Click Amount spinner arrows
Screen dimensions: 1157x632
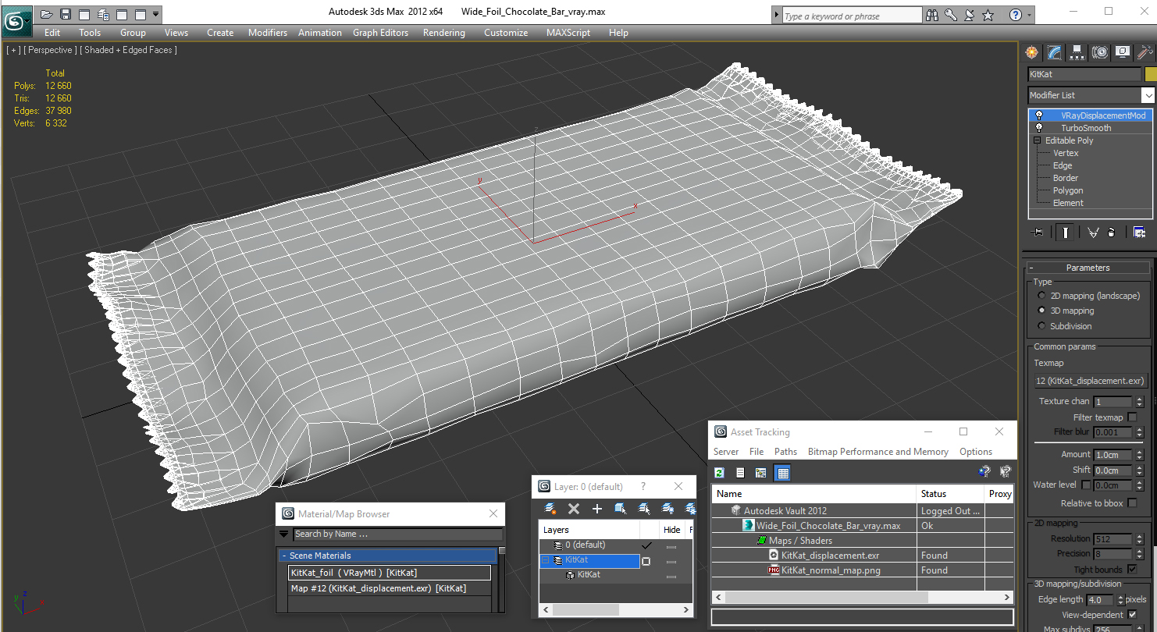[1140, 455]
